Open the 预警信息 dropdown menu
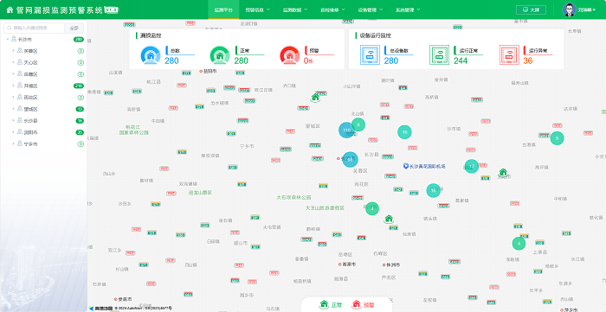This screenshot has width=606, height=312. pos(257,10)
